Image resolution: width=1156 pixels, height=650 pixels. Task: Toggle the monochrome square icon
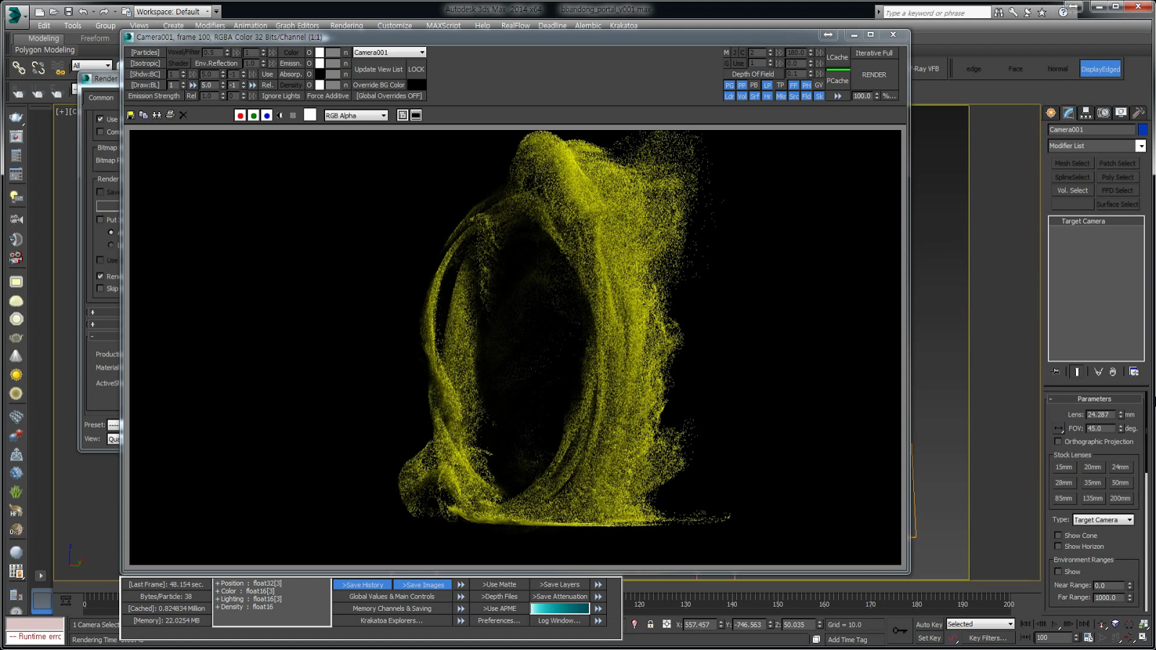pyautogui.click(x=293, y=116)
